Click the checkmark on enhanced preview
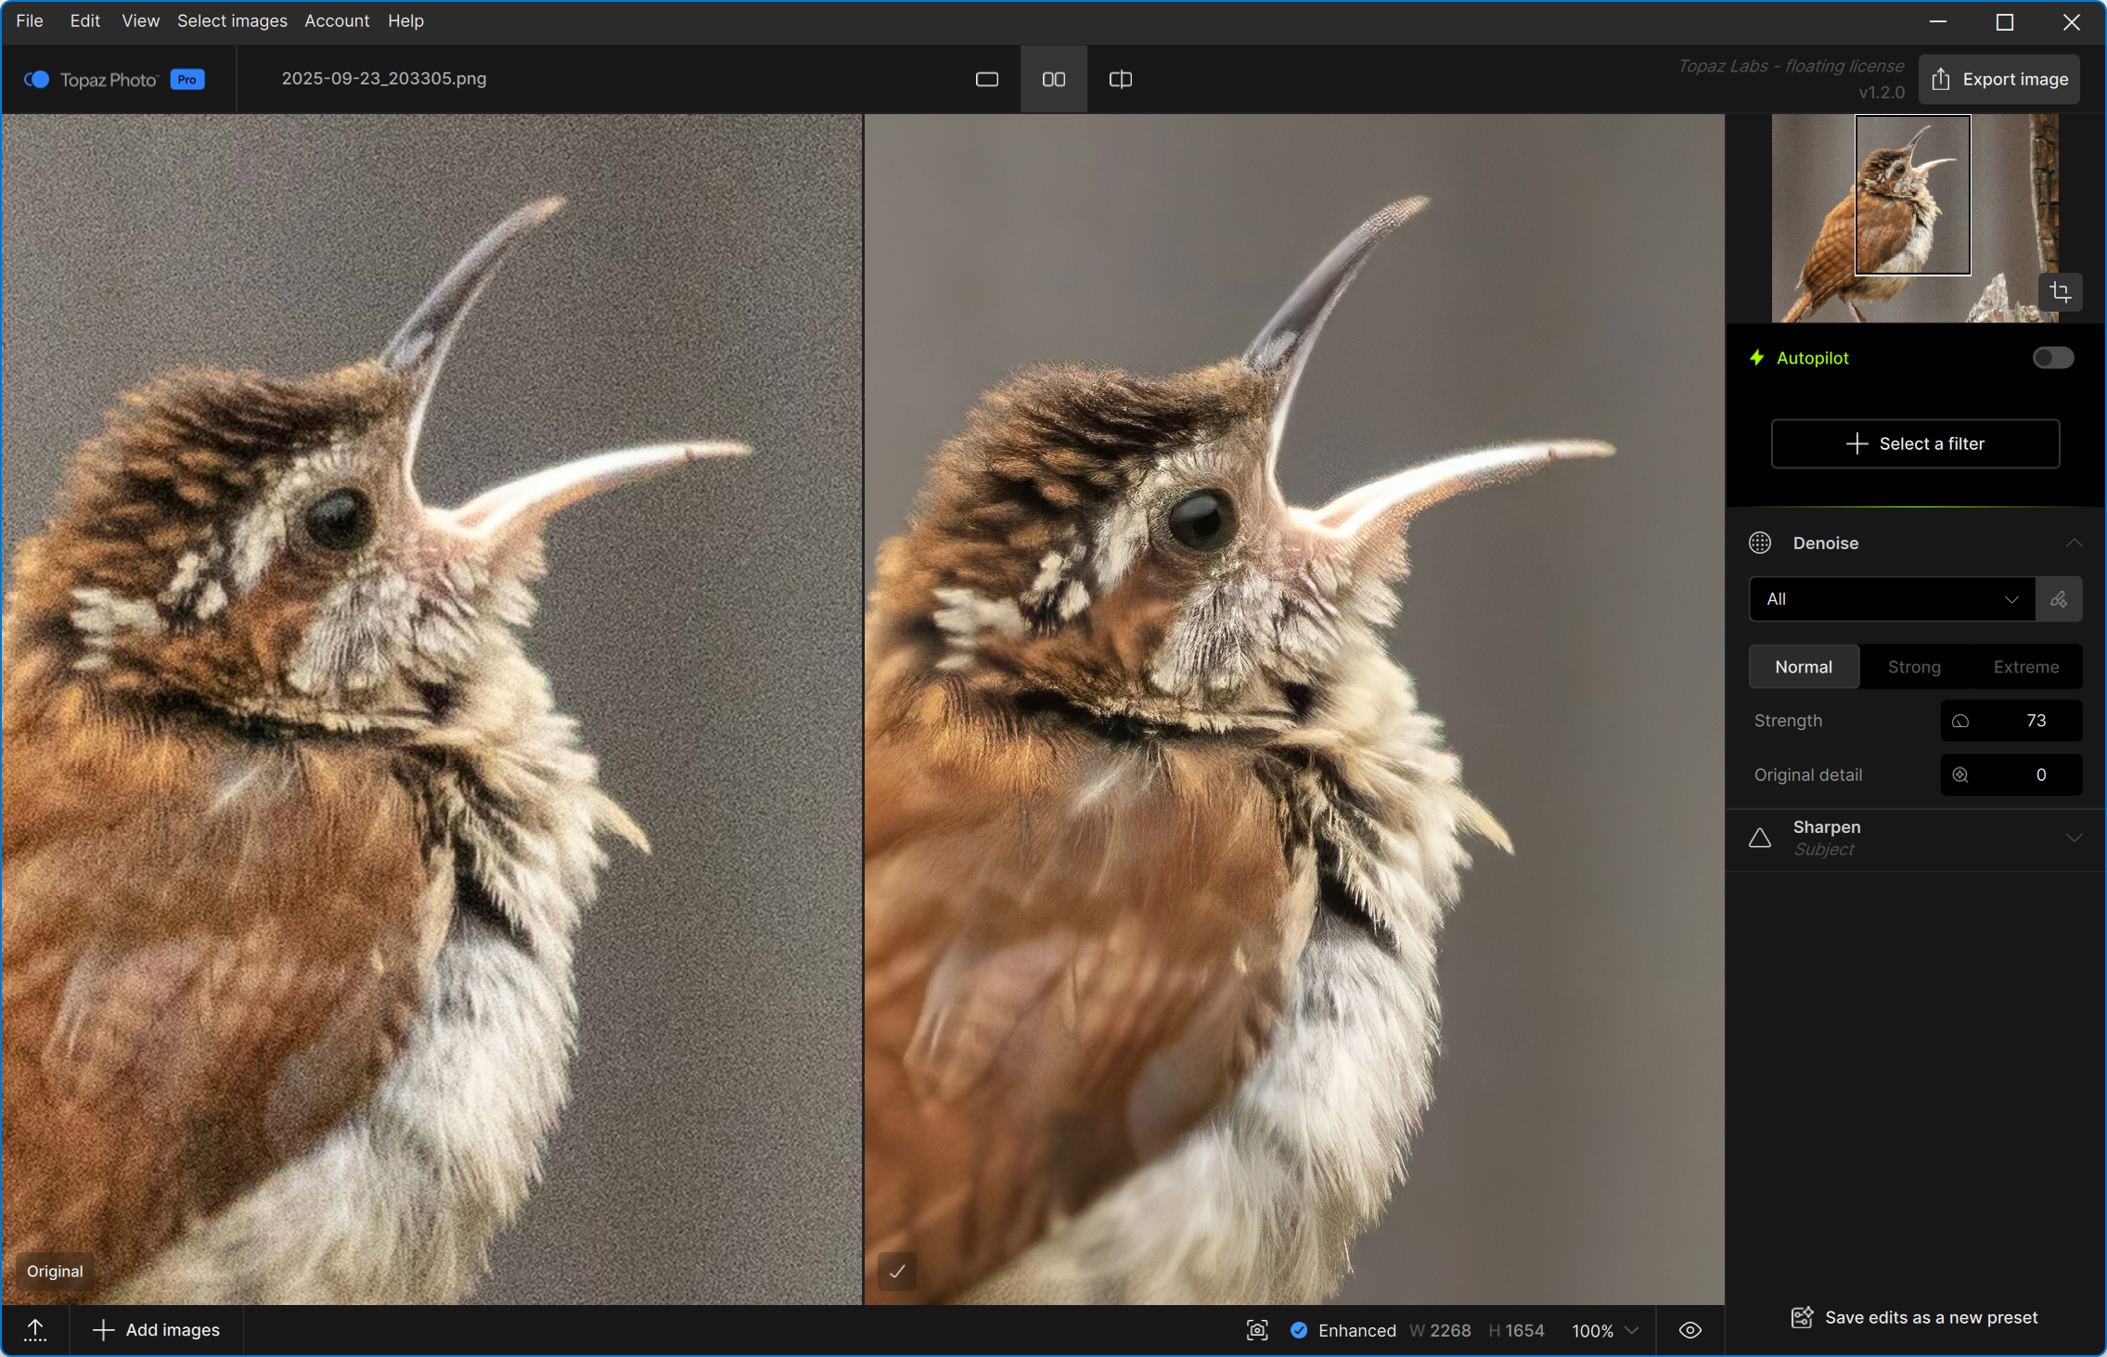 (x=897, y=1272)
